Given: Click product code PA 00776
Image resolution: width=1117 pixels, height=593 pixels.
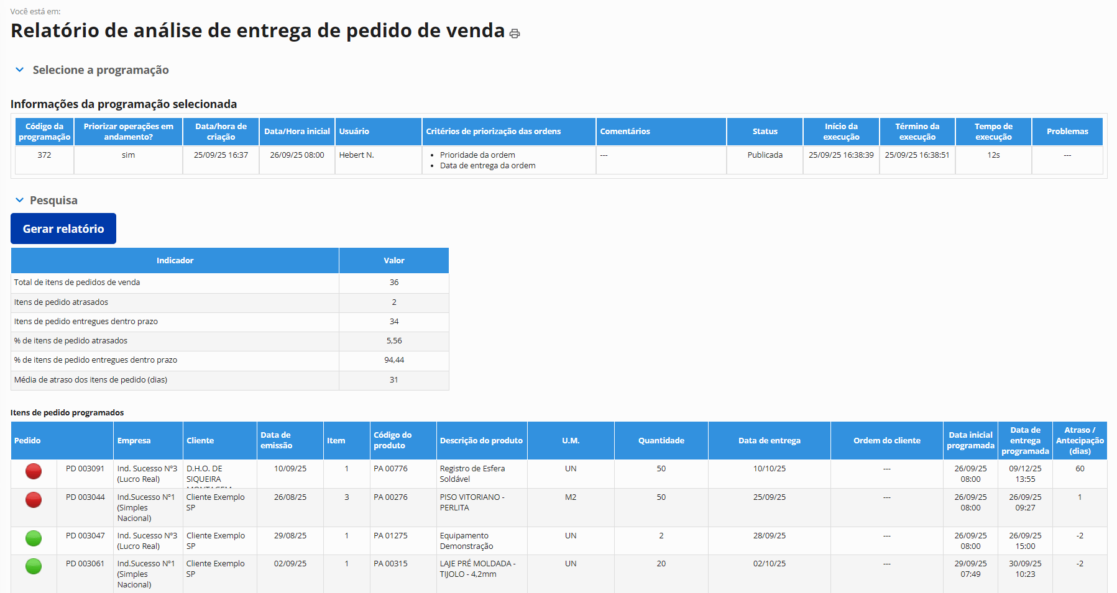Looking at the screenshot, I should [390, 469].
